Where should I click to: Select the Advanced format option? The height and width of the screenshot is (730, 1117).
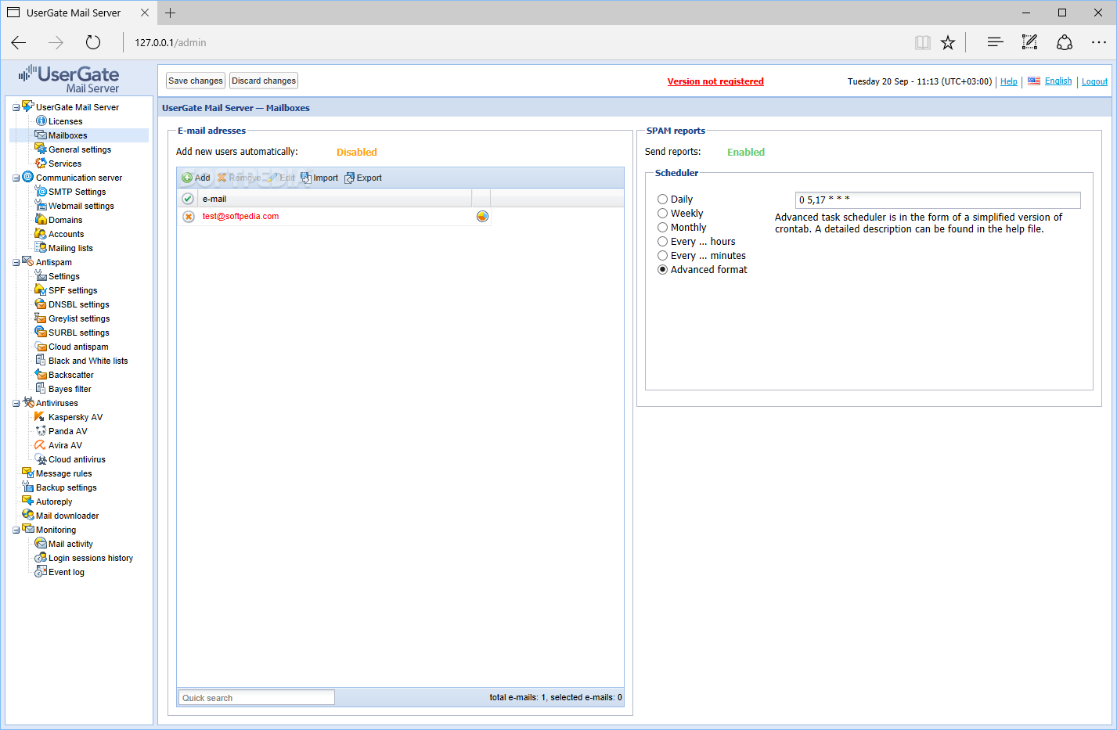(x=662, y=269)
